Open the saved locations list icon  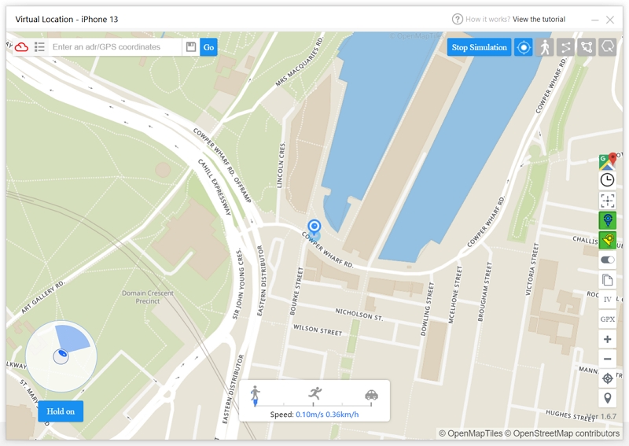39,47
